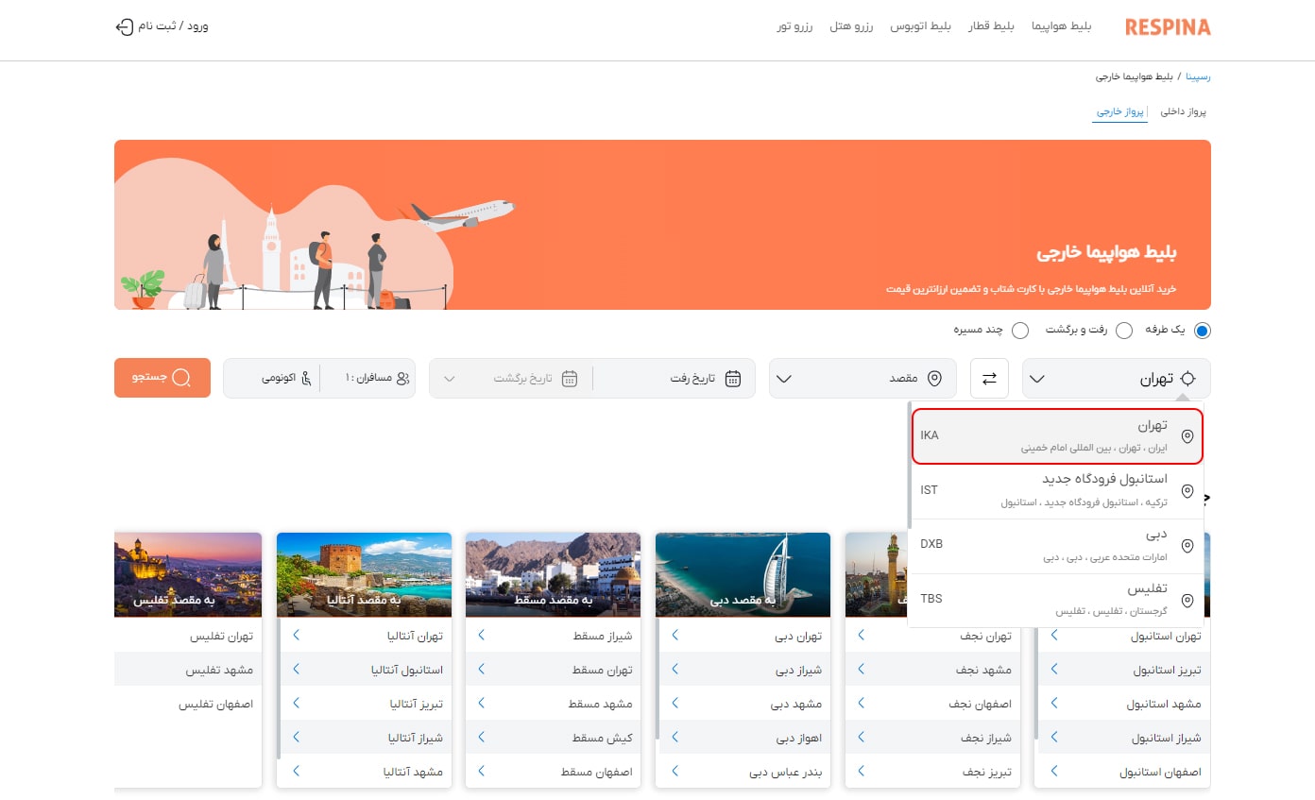The width and height of the screenshot is (1315, 800).
Task: Open the رزرو هتل menu item
Action: tap(851, 27)
